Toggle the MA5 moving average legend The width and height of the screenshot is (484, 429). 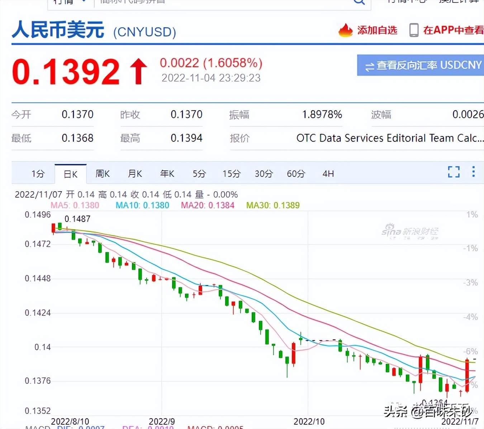pyautogui.click(x=75, y=205)
